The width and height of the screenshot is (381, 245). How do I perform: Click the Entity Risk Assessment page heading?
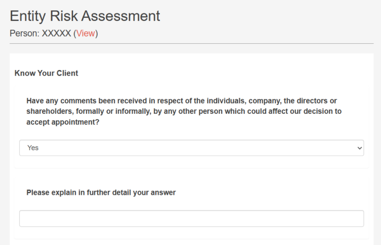(x=85, y=16)
